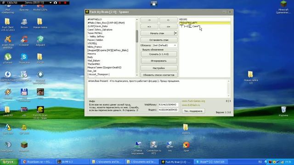Viewport: 294px width, 165px height.
Task: Click the double left arrow '<=' button
Action: coord(169,27)
